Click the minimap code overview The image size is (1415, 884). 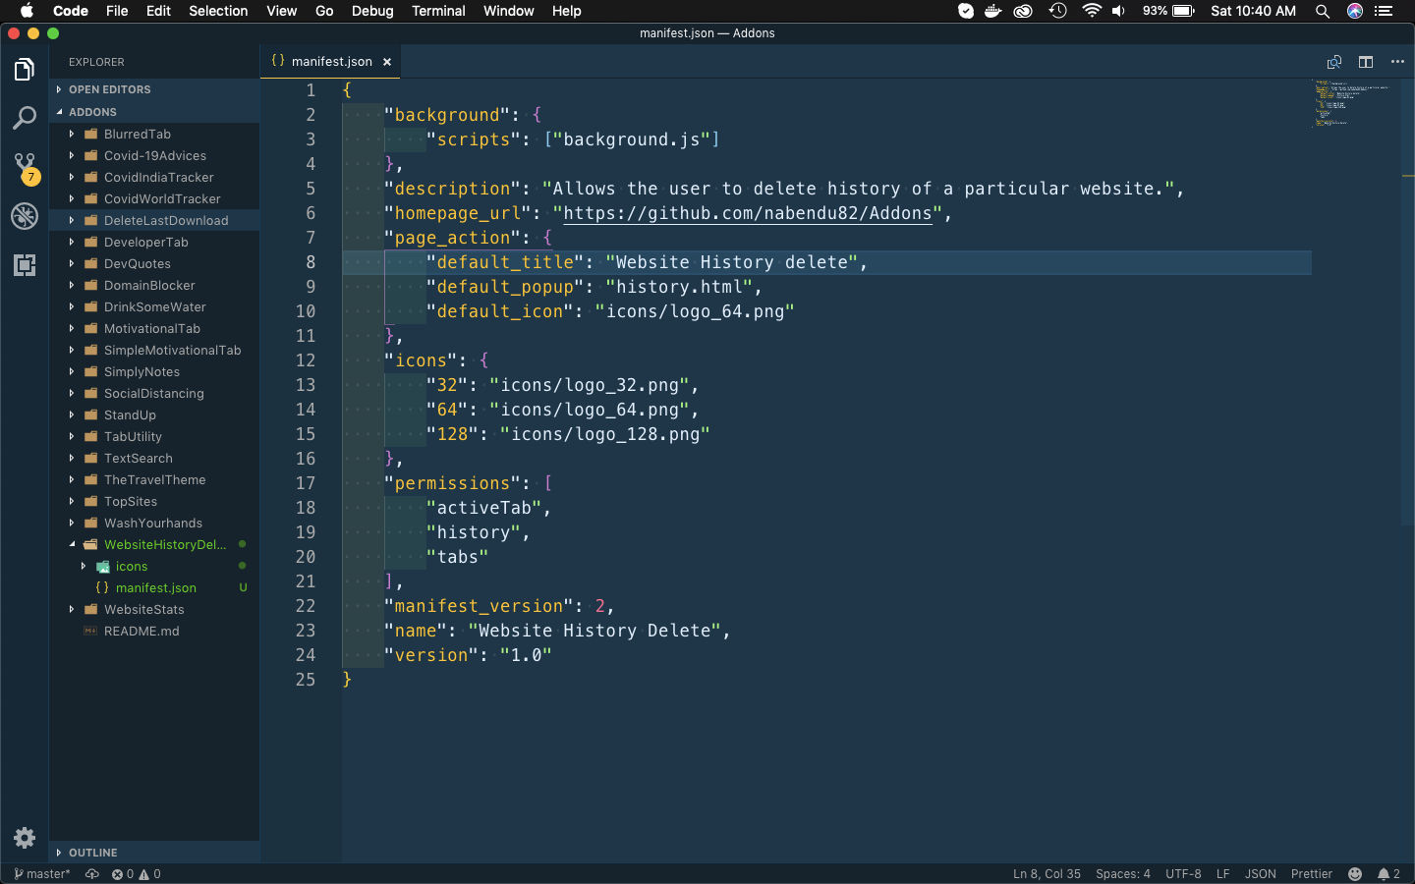tap(1351, 103)
